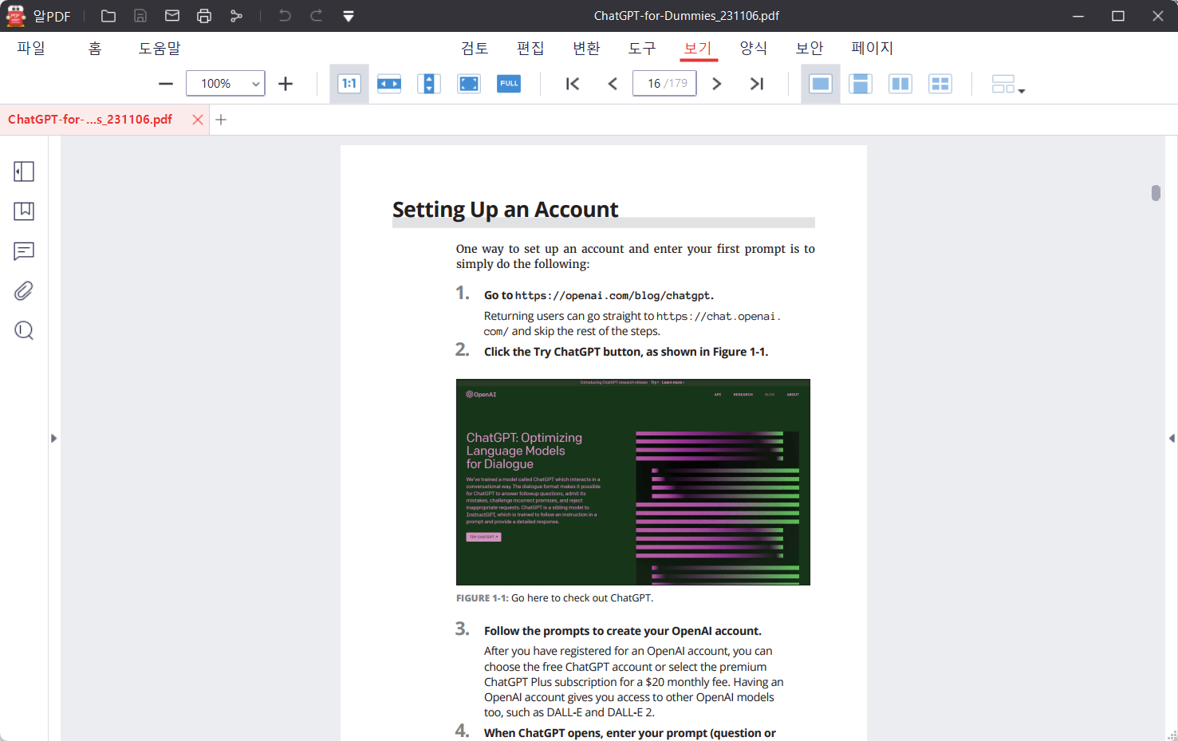Screen dimensions: 1178x741
Task: Open the comments side panel
Action: (x=24, y=251)
